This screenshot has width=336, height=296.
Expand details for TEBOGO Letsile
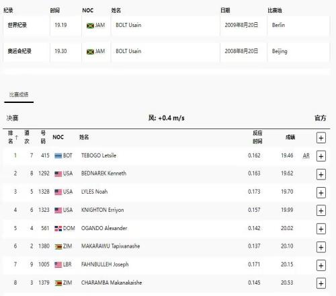tap(321, 156)
